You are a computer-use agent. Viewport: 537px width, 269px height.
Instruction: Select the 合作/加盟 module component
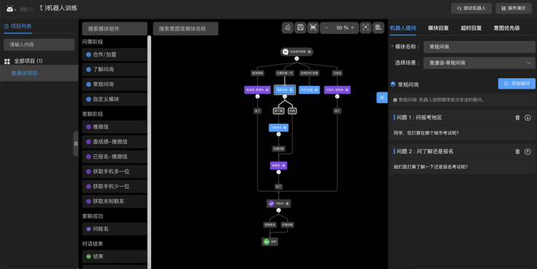pos(115,54)
